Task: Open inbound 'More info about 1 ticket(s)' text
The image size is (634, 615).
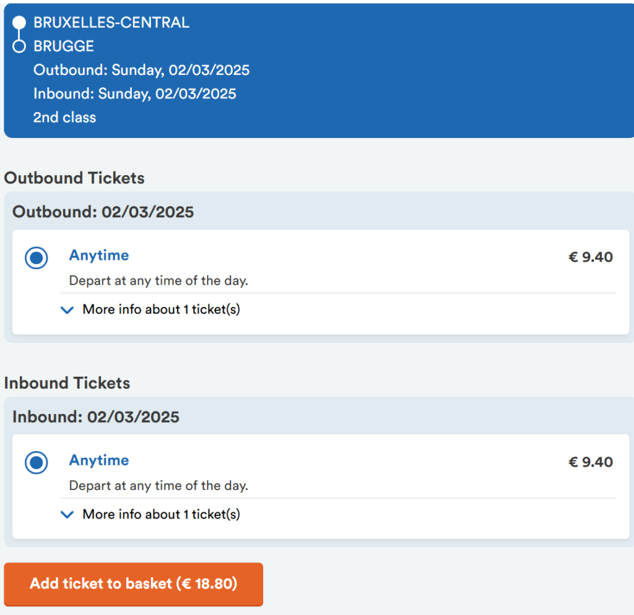Action: (x=161, y=514)
